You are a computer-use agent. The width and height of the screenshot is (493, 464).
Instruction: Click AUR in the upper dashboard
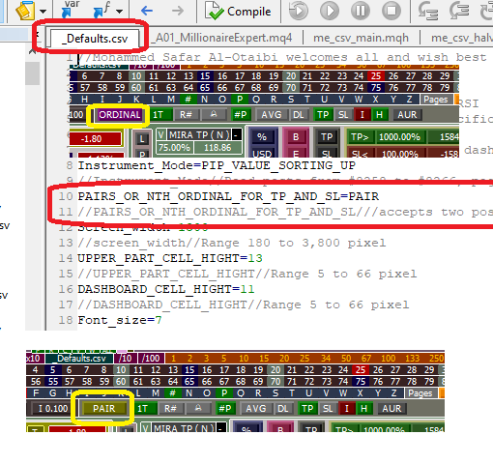[407, 115]
